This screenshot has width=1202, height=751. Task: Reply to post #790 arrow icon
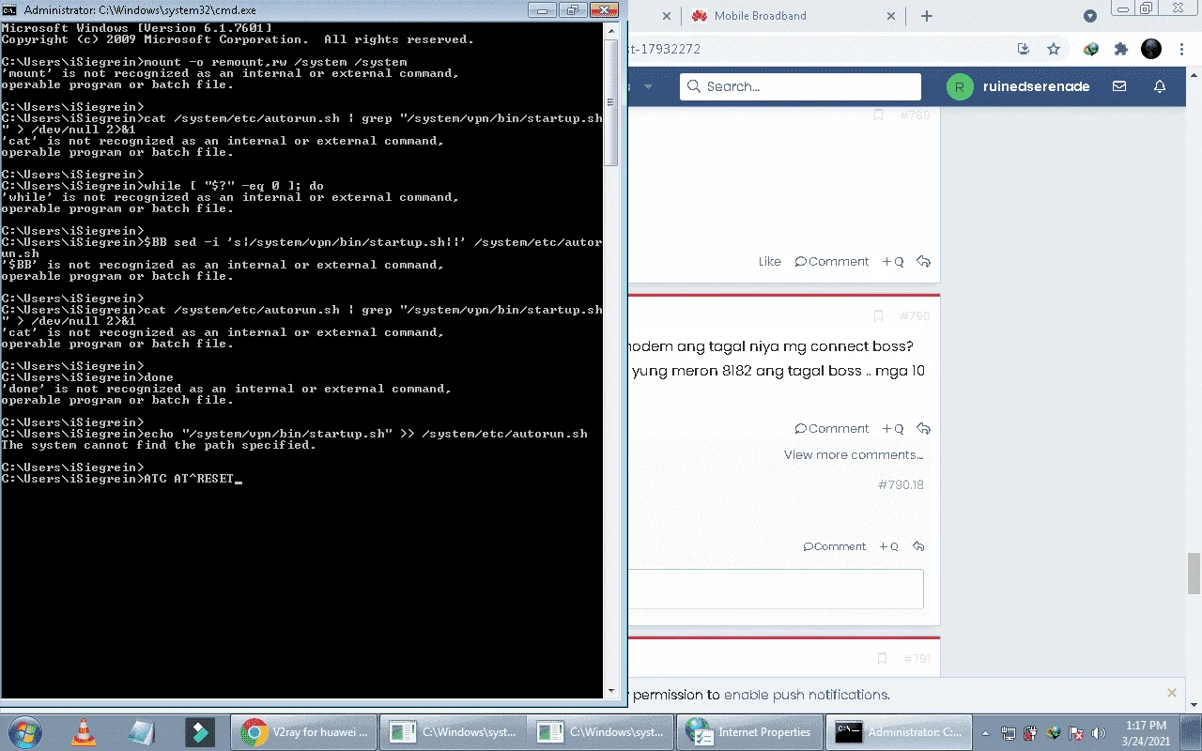(923, 429)
